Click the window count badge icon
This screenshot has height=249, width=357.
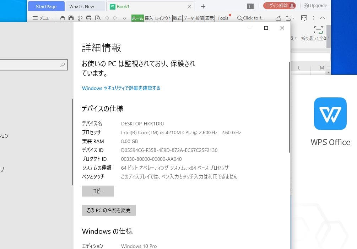(250, 6)
